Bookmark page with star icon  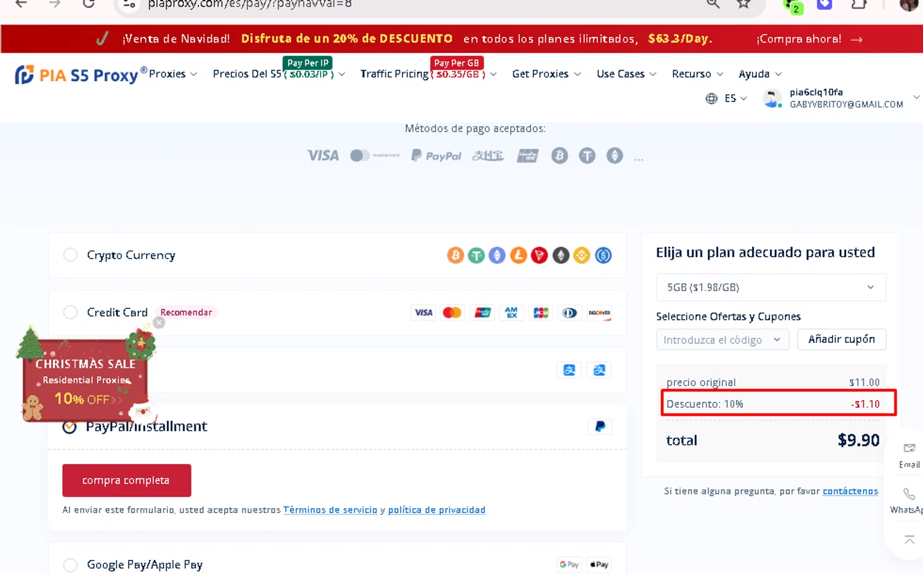coord(744,4)
